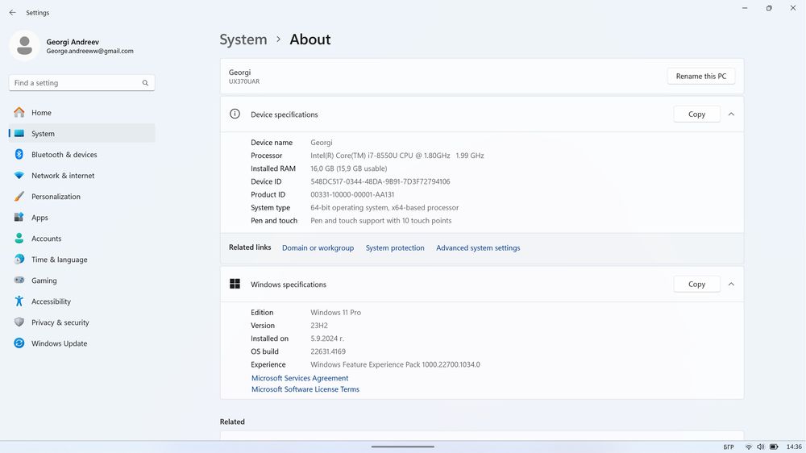
Task: Open Domain or workgroup link
Action: [318, 247]
